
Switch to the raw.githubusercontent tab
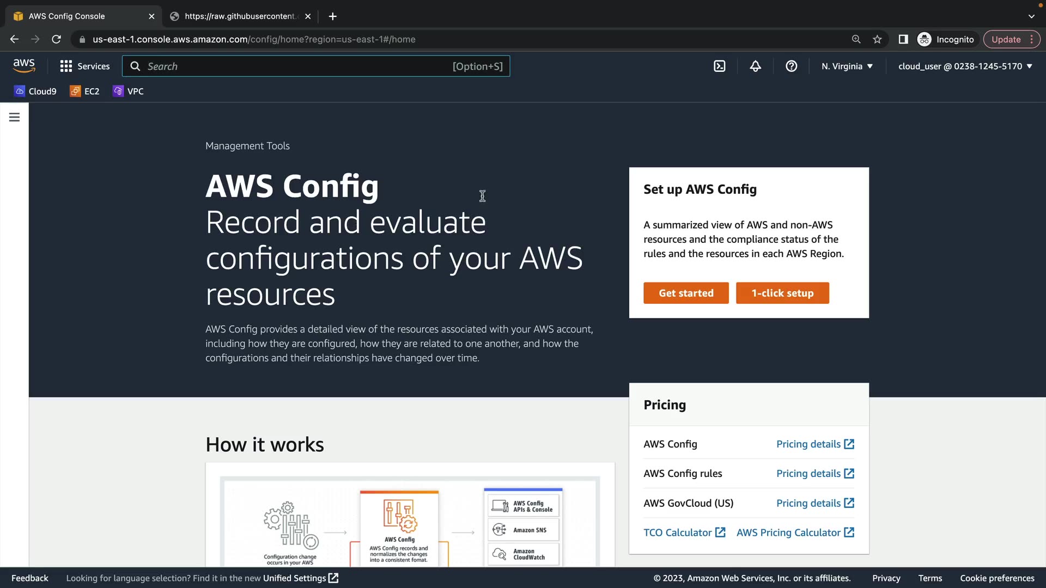(x=240, y=16)
